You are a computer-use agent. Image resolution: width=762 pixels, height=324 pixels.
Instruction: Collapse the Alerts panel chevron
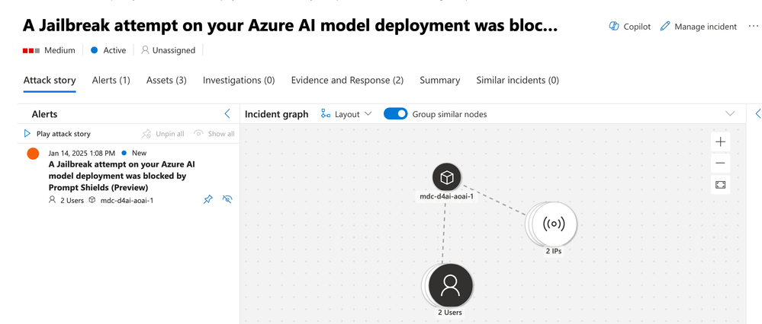(x=227, y=114)
